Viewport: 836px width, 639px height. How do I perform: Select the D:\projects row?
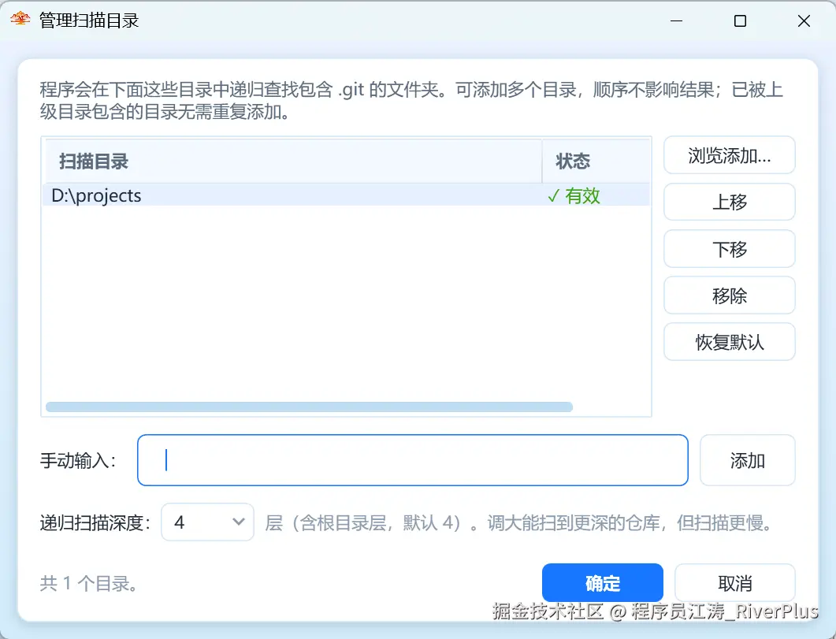pos(347,195)
